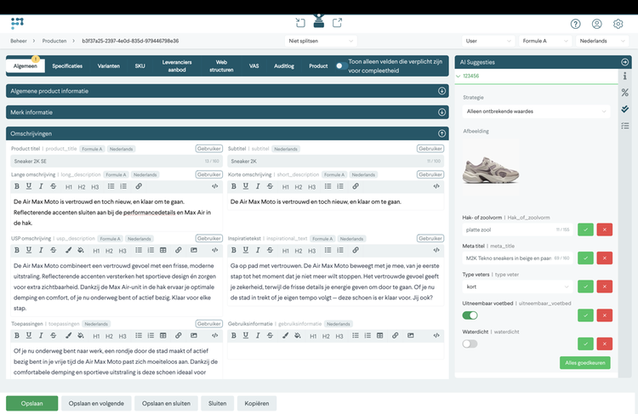Click Opslaan en volgende button
The image size is (638, 414).
96,404
